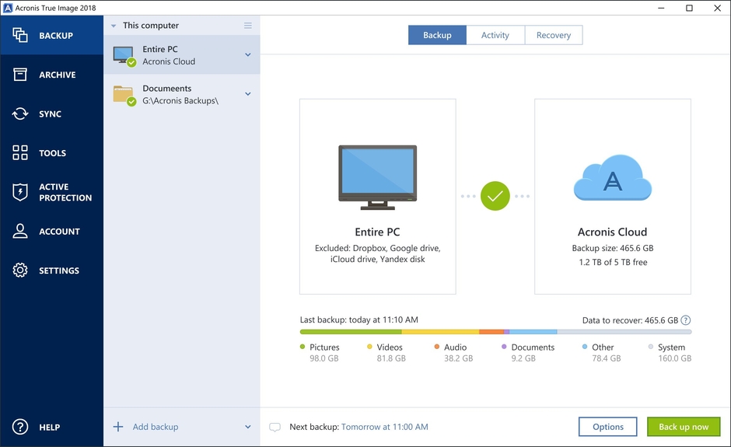Expand the Documents backup chevron

248,94
